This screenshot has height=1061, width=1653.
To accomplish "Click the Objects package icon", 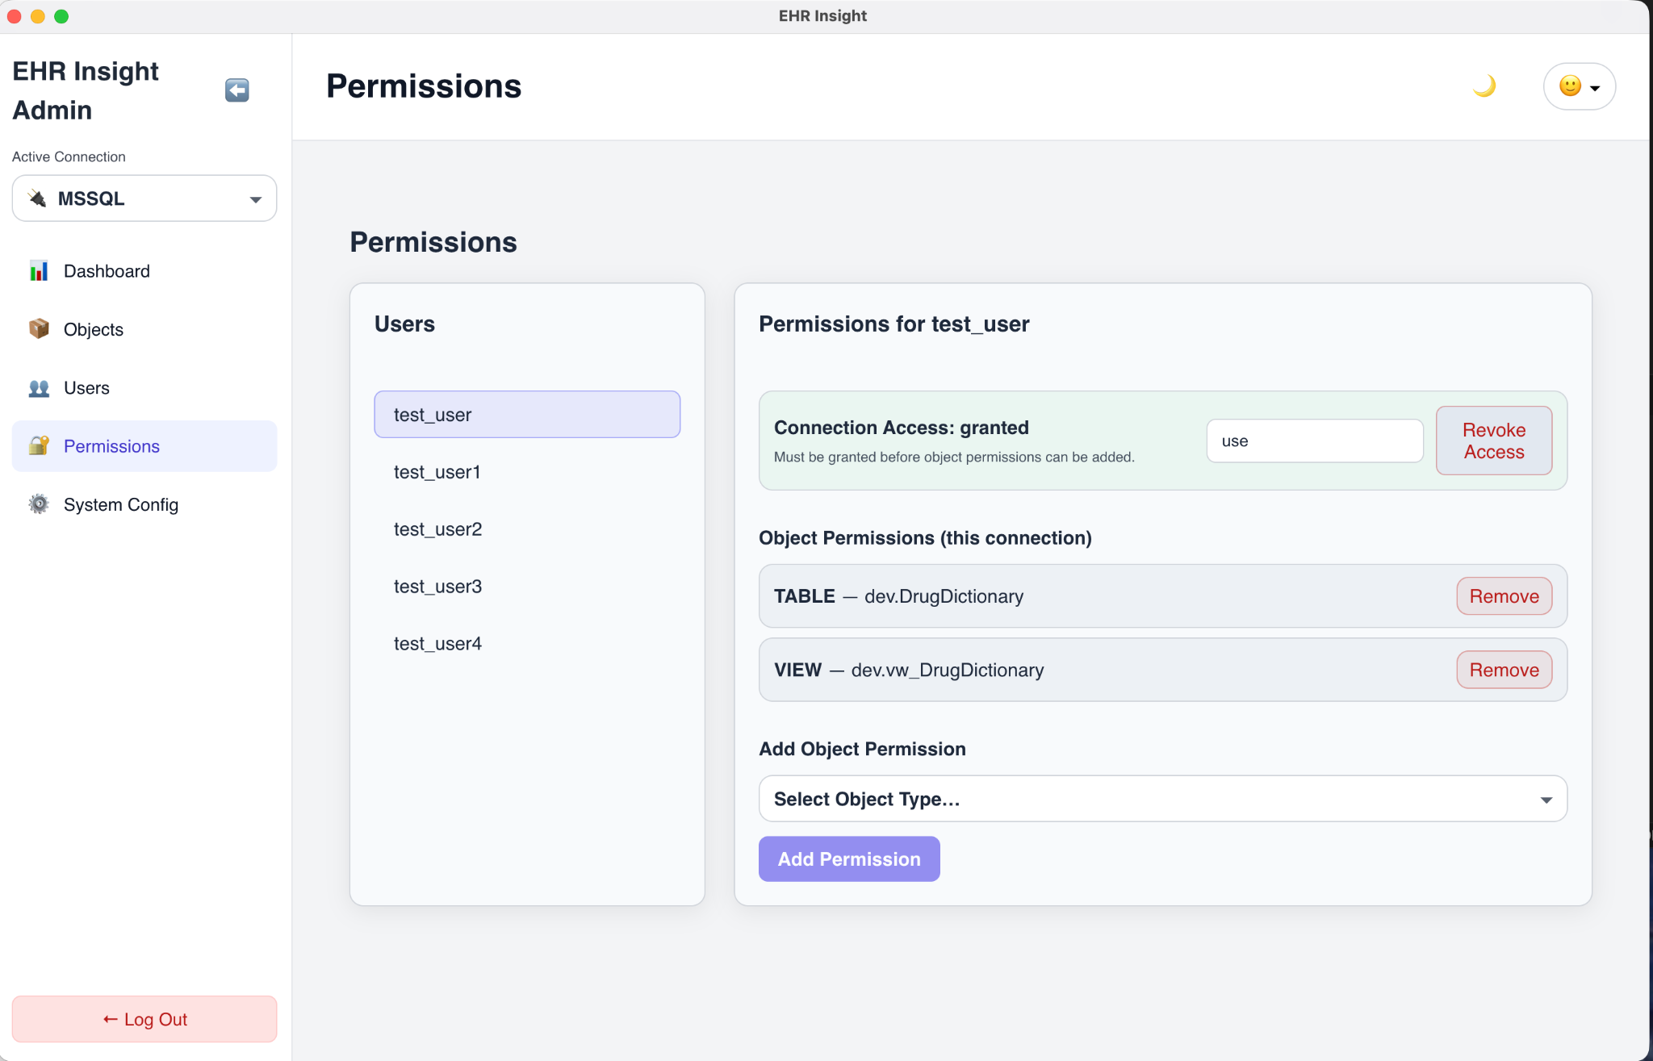I will click(38, 329).
